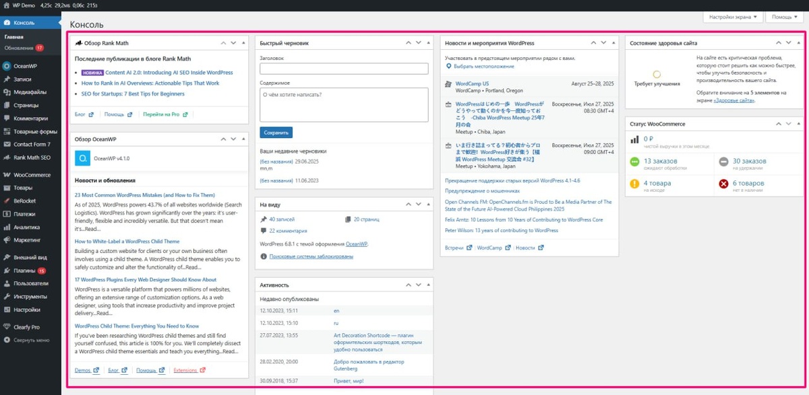Move Обзор OceanWP up with chevron
The width and height of the screenshot is (809, 395).
[x=224, y=139]
